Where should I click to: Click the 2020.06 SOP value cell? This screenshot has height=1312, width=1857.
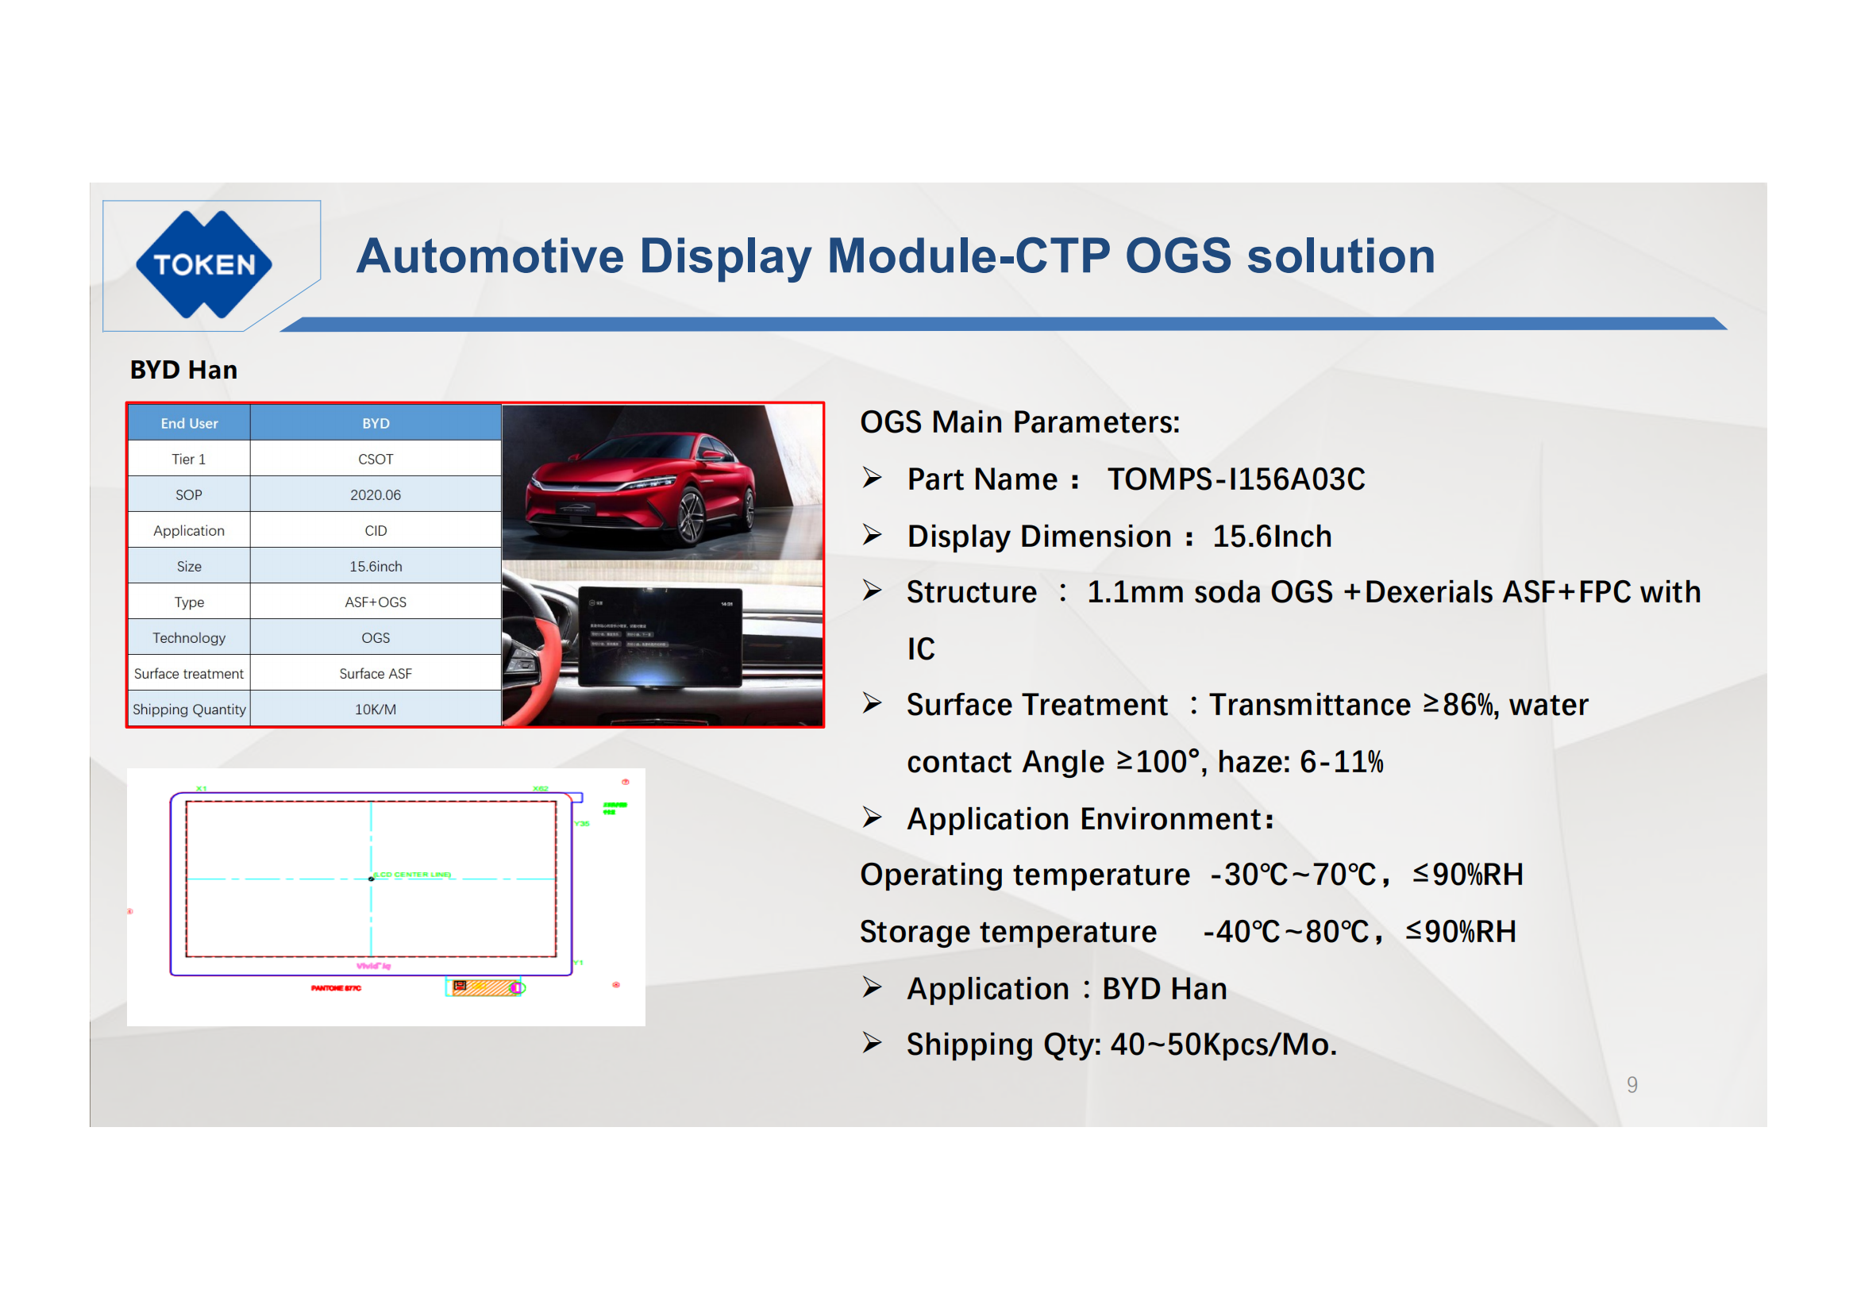(x=376, y=494)
